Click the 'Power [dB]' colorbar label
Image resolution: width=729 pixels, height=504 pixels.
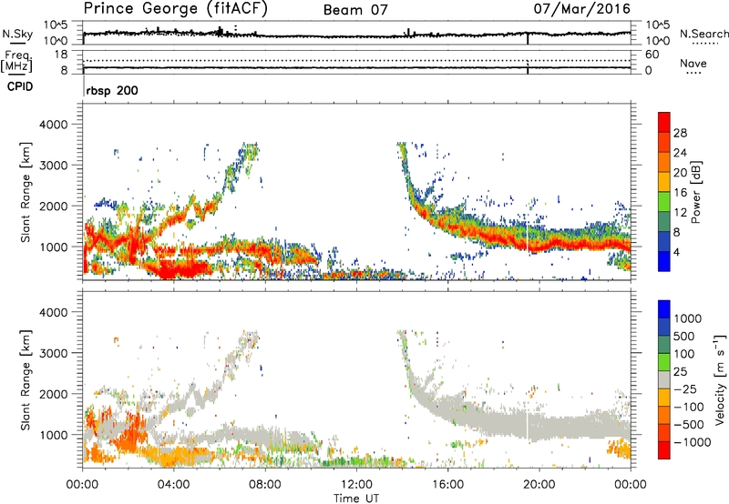point(696,192)
